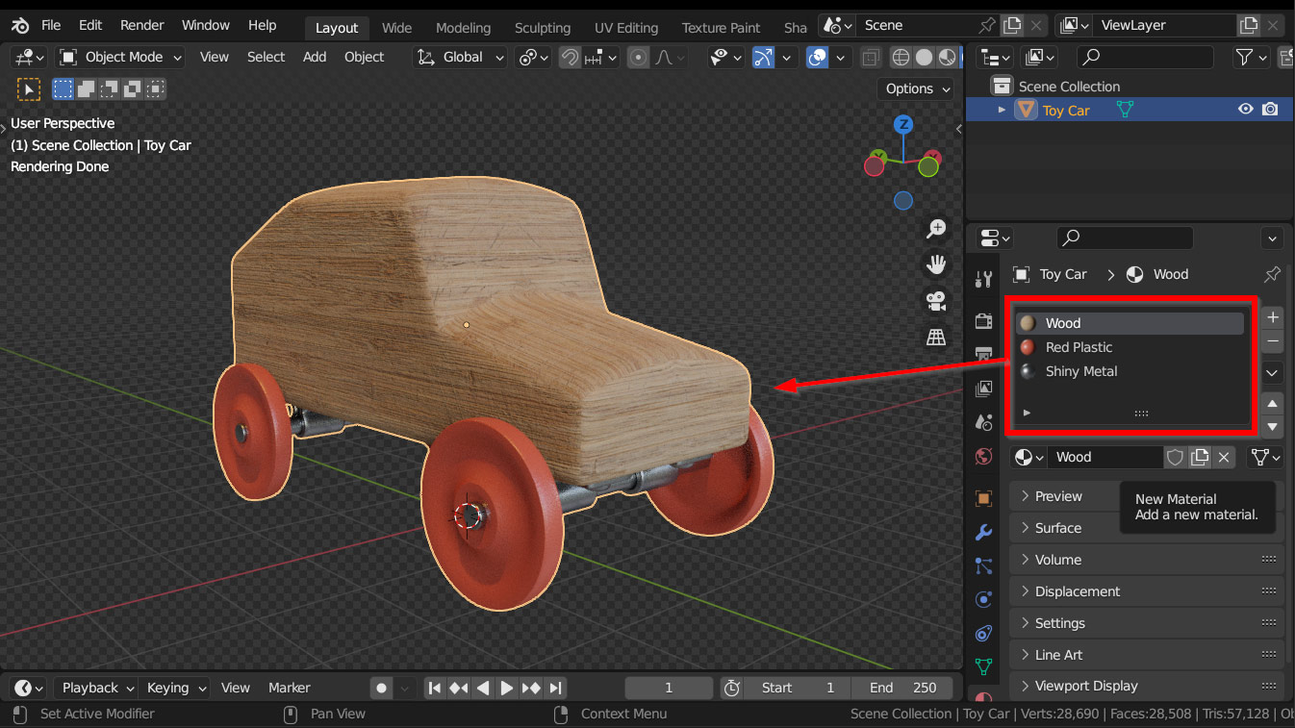This screenshot has height=728, width=1295.
Task: Enable Wireframe viewport shading
Action: click(x=901, y=57)
